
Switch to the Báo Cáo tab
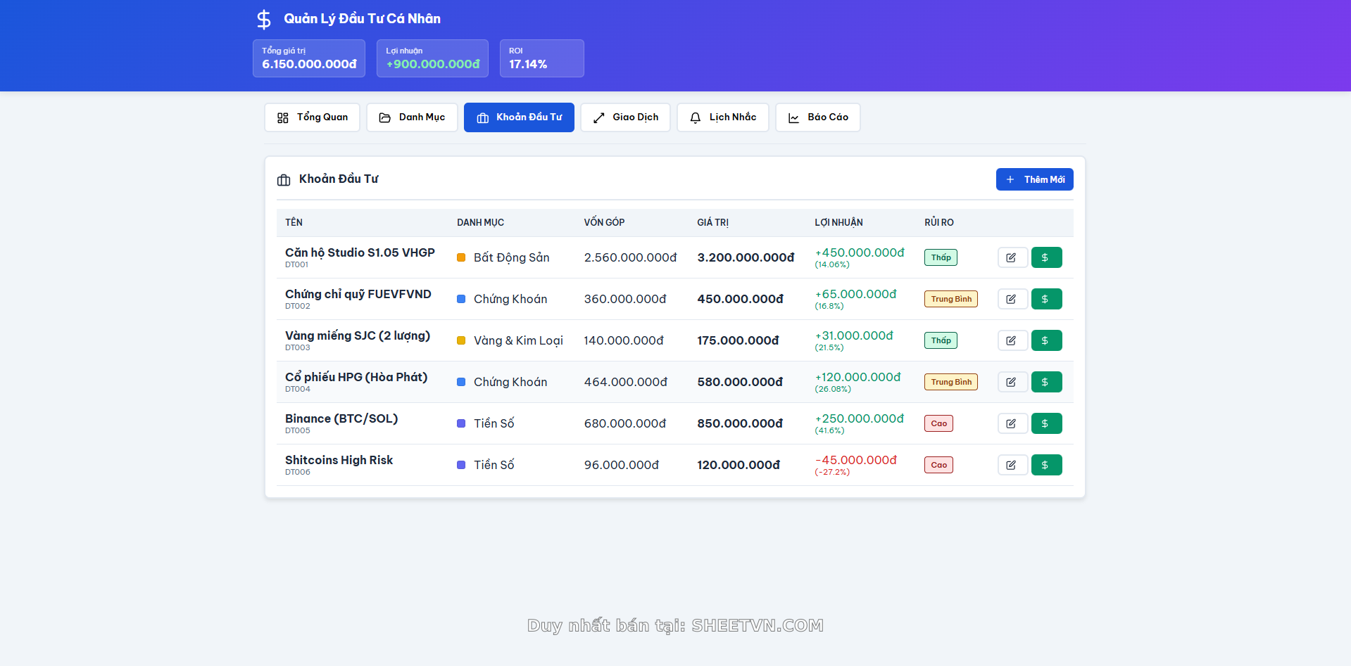[818, 117]
